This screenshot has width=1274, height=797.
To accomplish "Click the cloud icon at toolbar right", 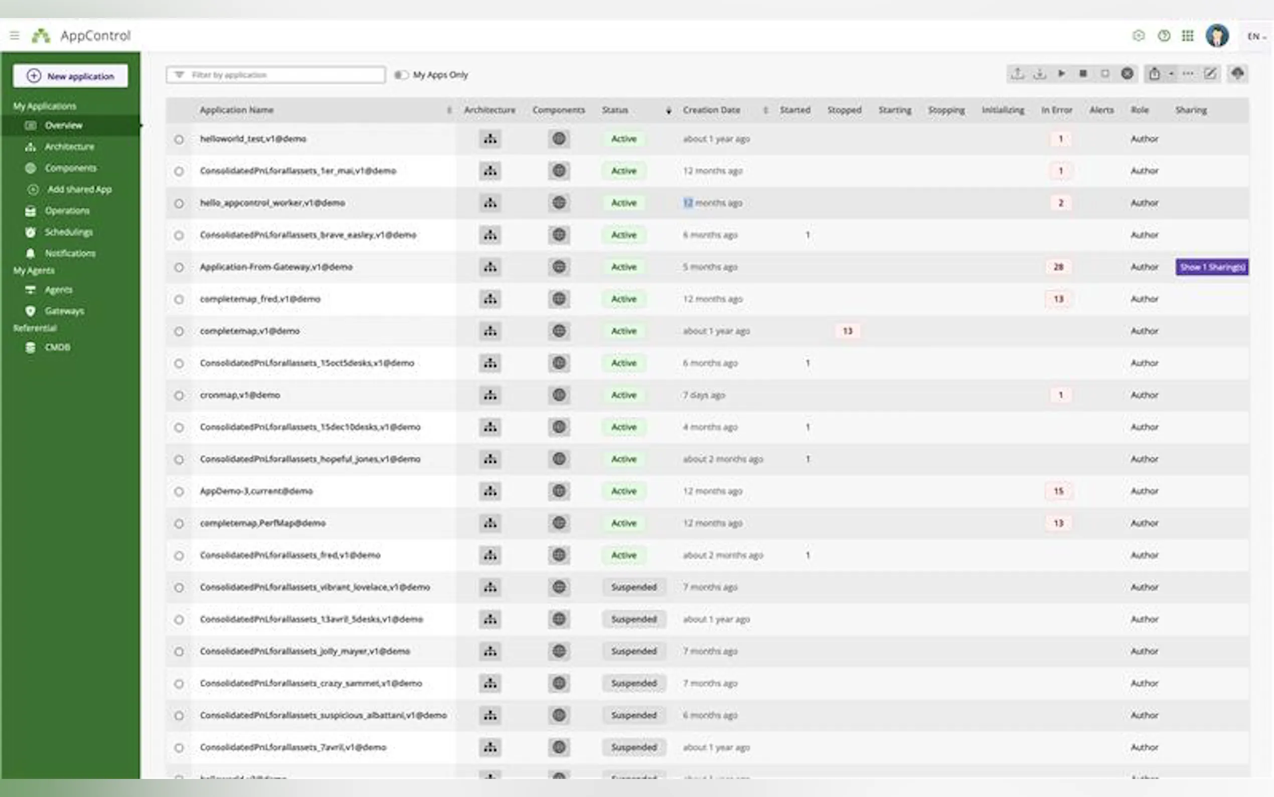I will [1237, 74].
